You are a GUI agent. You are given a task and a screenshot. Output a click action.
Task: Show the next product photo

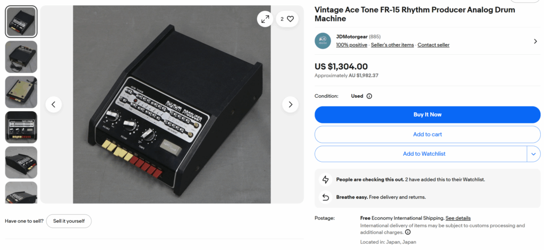pyautogui.click(x=290, y=104)
